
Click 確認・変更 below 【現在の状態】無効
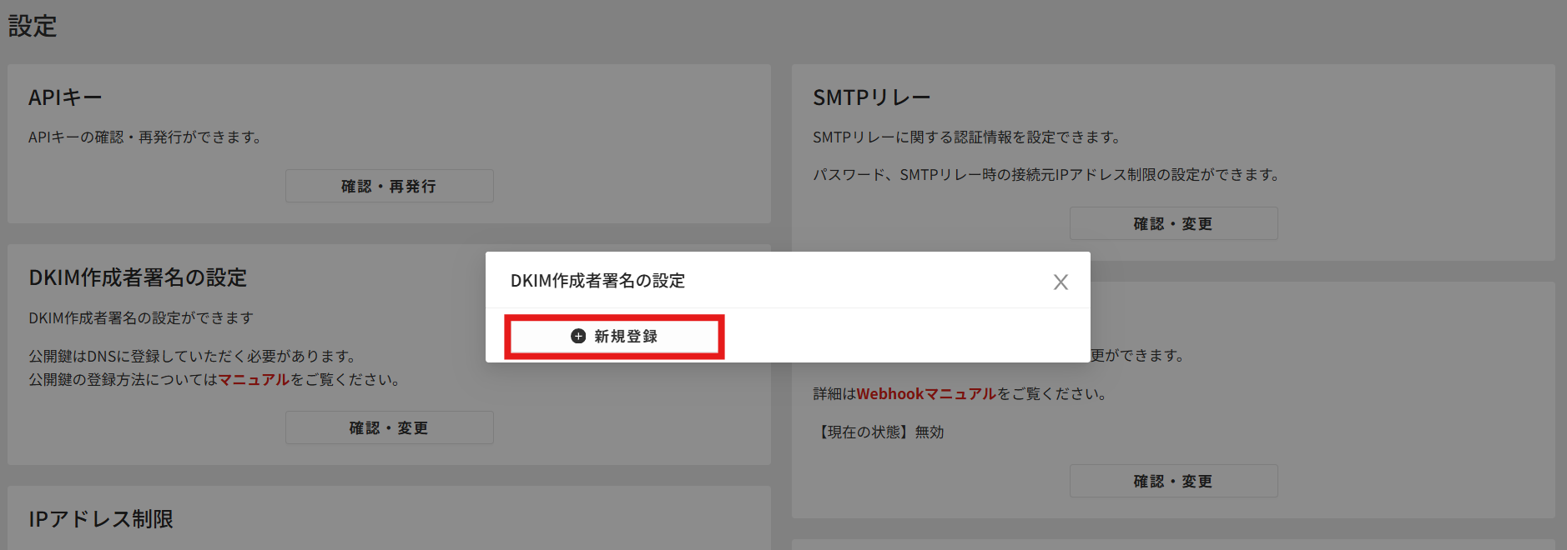pos(1173,481)
